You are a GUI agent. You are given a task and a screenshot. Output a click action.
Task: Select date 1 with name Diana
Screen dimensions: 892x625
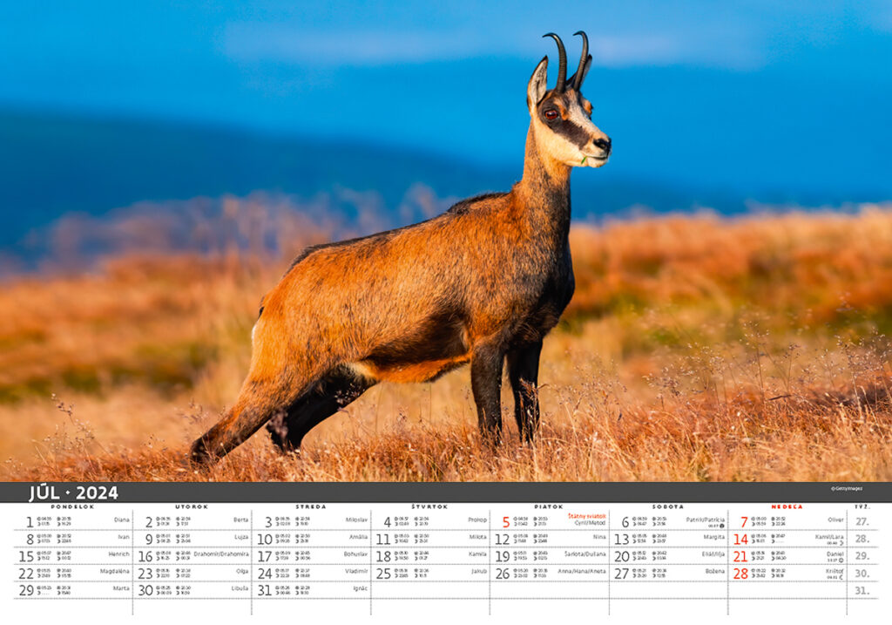point(30,522)
